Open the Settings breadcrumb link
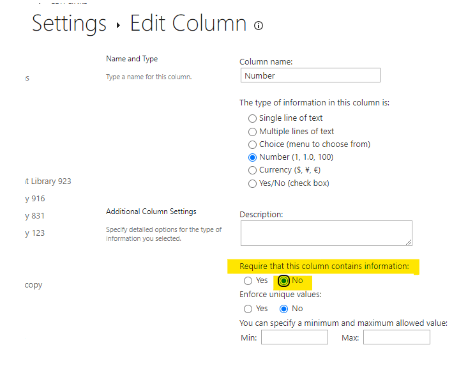 point(69,24)
